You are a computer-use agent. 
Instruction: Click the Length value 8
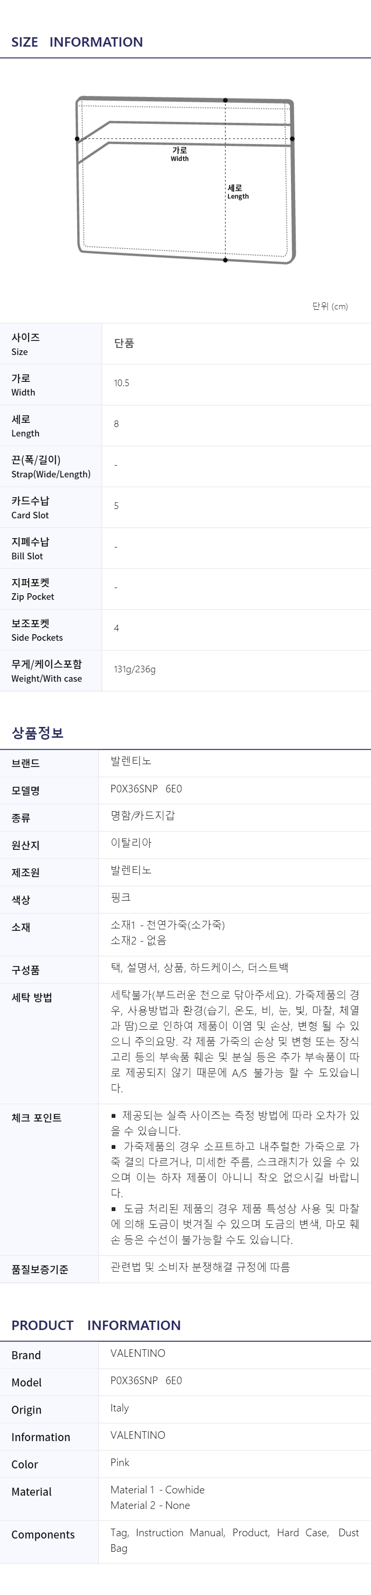(116, 424)
